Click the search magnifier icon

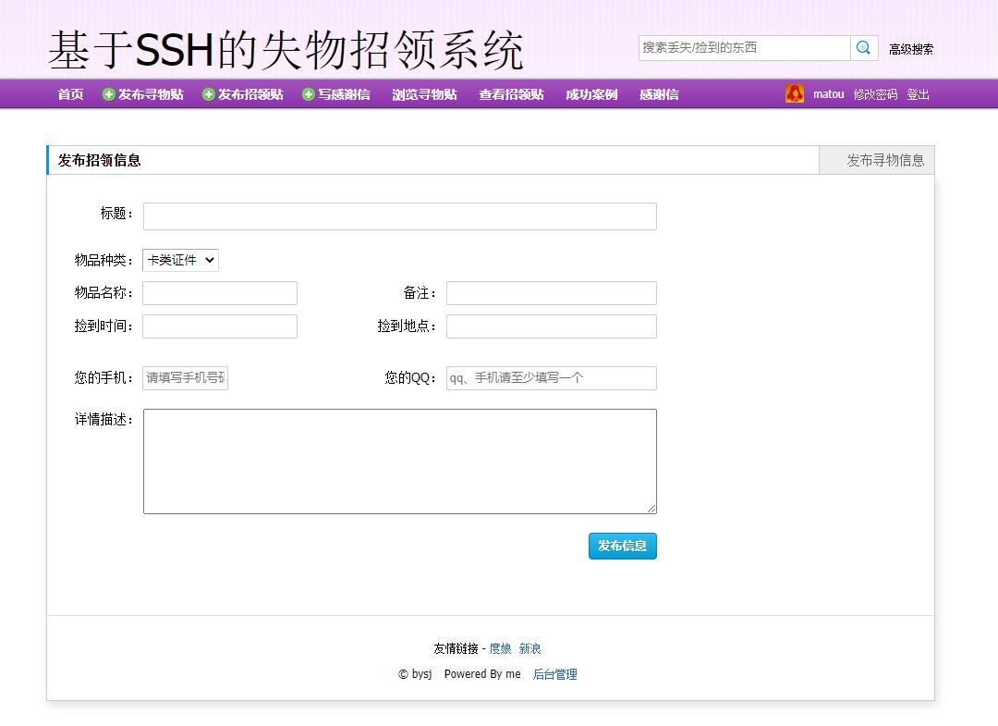pos(863,47)
